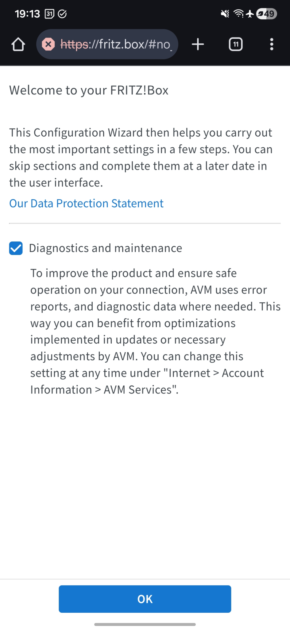Tap the gesture navigation handle bar
Screen dimensions: 290x630
(145, 624)
